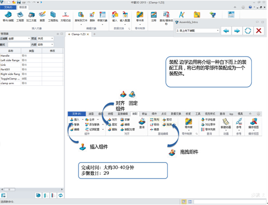Expand the 预览 preview dropdown
Viewport: 268px width, 205px height.
(x=45, y=38)
